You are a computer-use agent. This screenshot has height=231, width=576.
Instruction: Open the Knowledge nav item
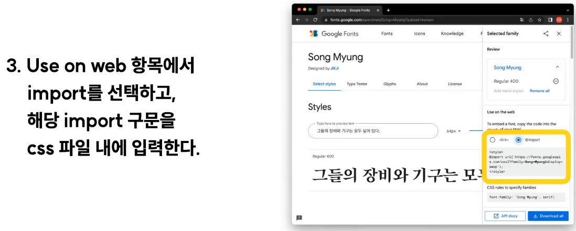452,34
